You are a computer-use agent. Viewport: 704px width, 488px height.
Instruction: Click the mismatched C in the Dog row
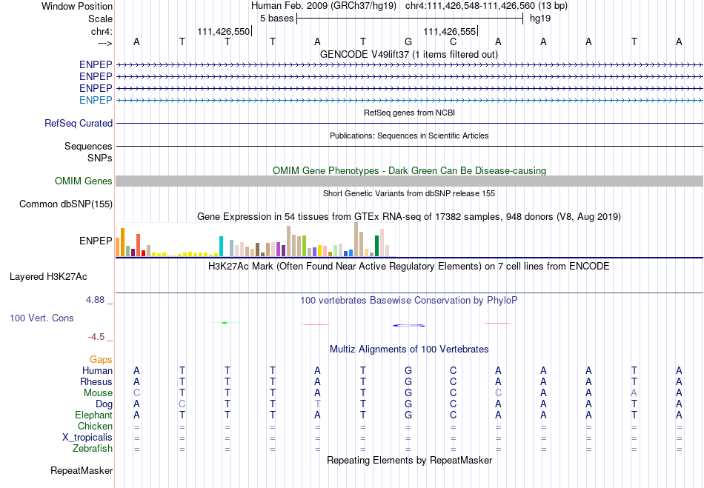182,404
